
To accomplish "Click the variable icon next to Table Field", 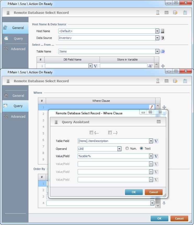I will click(x=156, y=141).
